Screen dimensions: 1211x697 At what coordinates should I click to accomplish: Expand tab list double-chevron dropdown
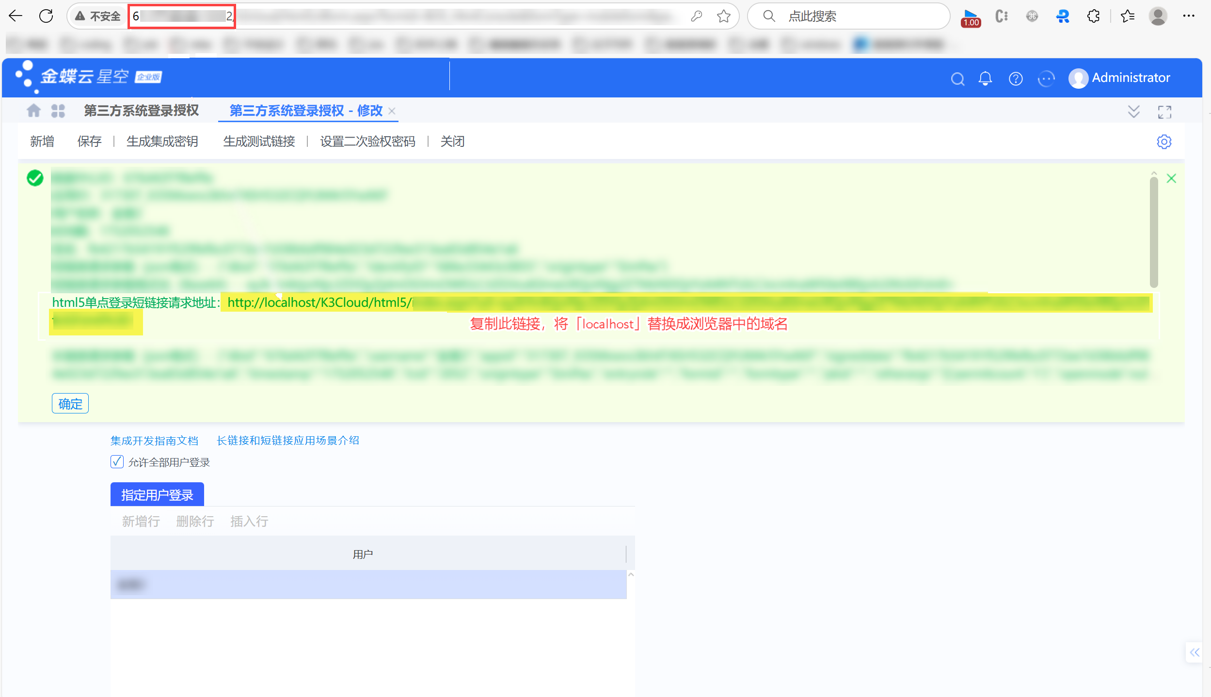[1133, 112]
